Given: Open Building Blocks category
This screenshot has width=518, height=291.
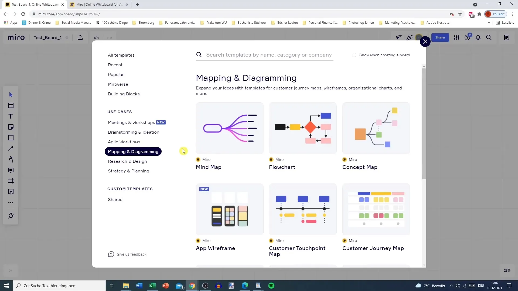Looking at the screenshot, I should (124, 94).
